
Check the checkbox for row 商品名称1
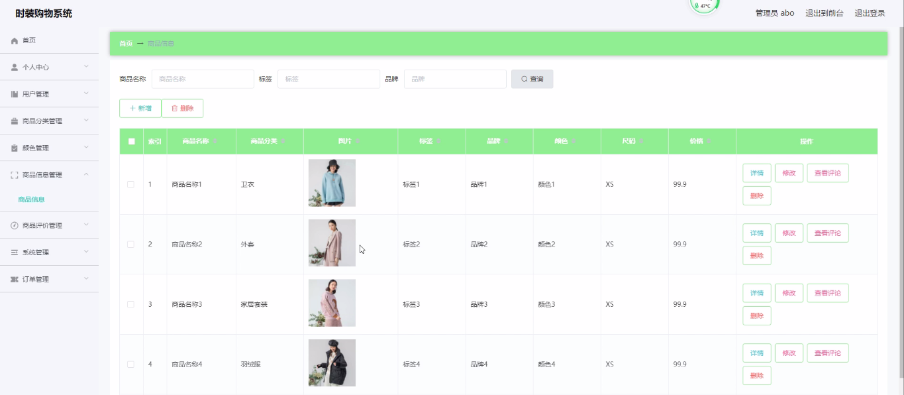(x=130, y=184)
